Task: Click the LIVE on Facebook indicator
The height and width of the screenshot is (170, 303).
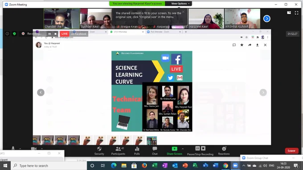Action: click(x=74, y=34)
